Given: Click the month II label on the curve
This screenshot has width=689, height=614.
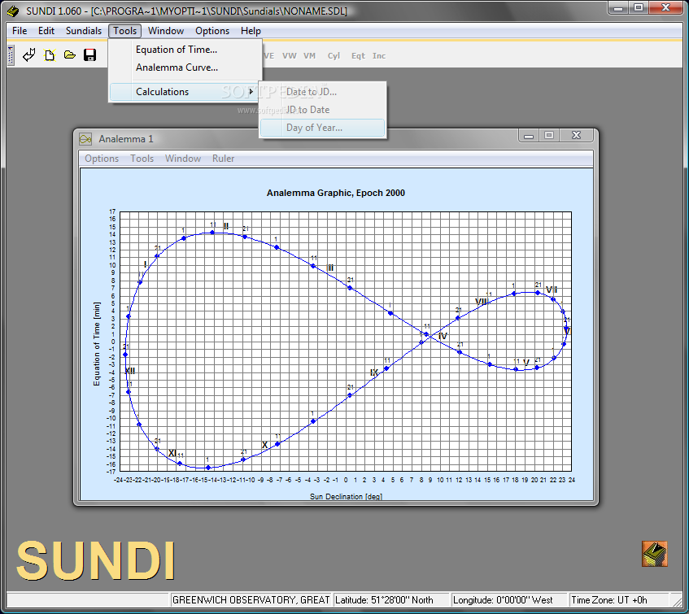Looking at the screenshot, I should tap(226, 226).
